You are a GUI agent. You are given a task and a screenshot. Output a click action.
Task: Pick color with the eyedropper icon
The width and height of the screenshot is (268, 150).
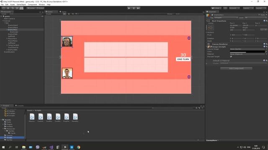pos(266,51)
